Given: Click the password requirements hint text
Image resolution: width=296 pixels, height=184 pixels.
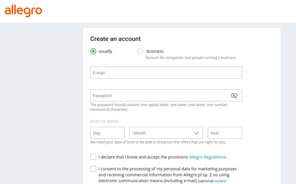Looking at the screenshot, I should tap(159, 107).
